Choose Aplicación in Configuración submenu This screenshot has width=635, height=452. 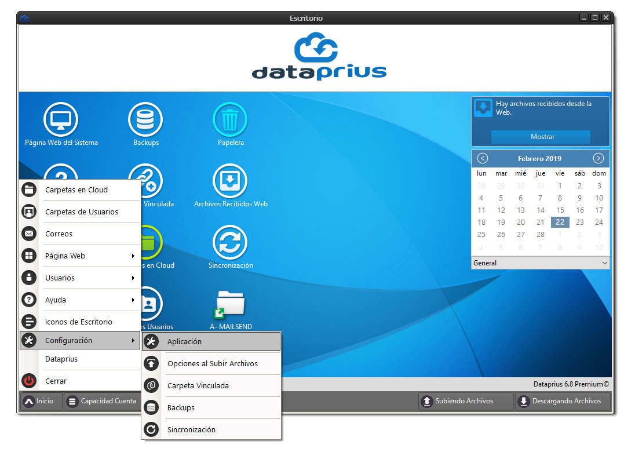coord(211,341)
